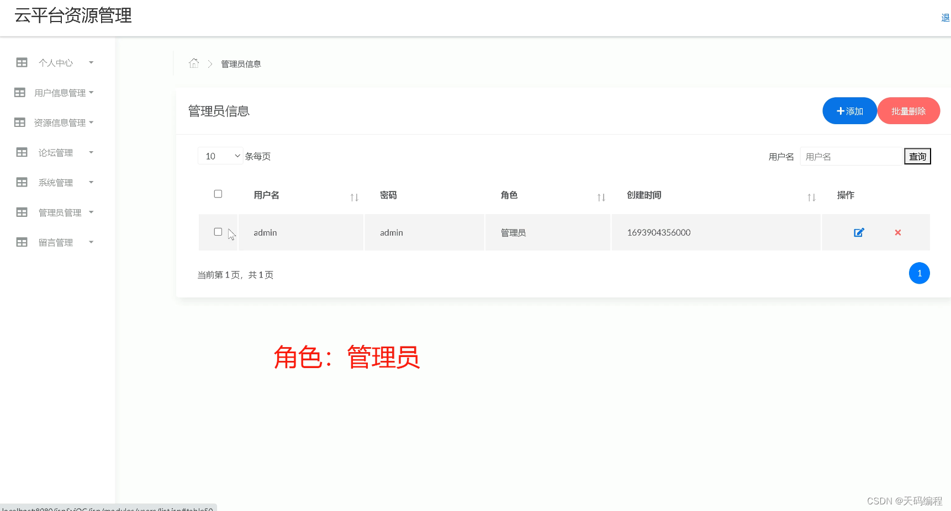
Task: Open the 10 per-page dropdown
Action: coord(220,156)
